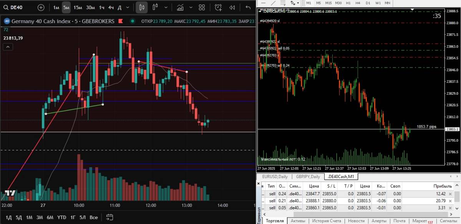Click the undo arrow icon
The width and height of the screenshot is (461, 224).
248,7
